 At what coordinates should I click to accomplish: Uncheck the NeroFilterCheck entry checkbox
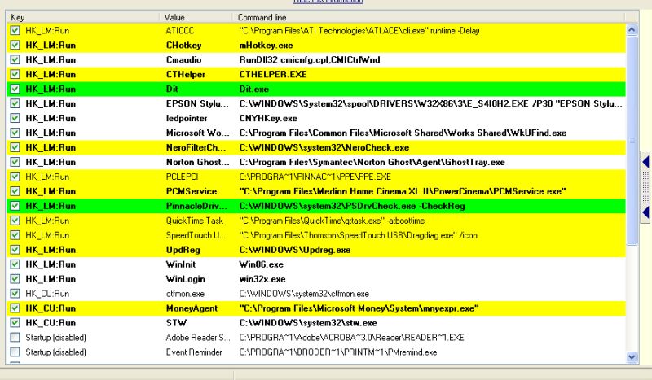(15, 147)
